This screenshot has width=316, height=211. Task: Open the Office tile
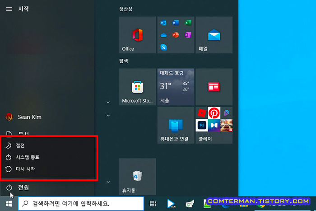tap(137, 35)
